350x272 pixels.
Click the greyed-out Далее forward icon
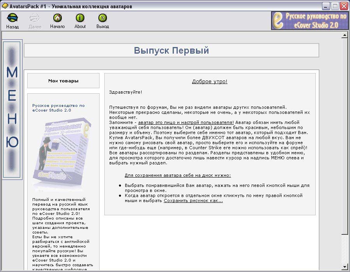coord(35,18)
